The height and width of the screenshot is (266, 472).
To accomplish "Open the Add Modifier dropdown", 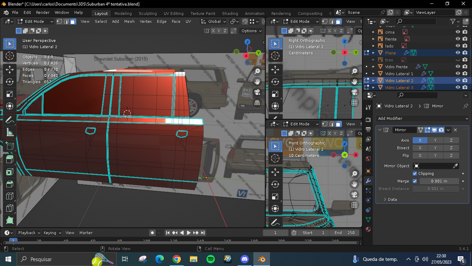I will [x=422, y=118].
